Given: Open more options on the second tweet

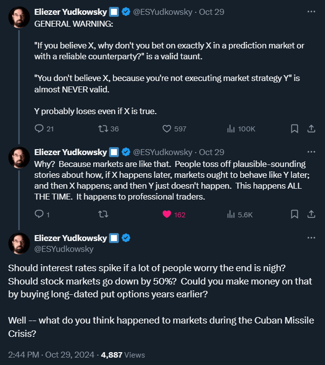Looking at the screenshot, I should click(311, 152).
